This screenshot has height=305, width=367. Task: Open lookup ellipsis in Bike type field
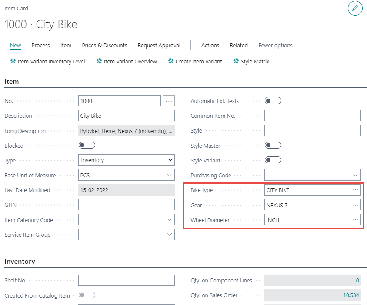(x=355, y=190)
